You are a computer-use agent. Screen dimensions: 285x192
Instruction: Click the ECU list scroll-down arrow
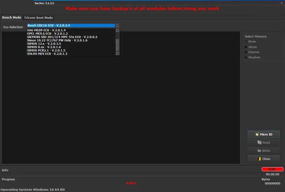point(117,53)
